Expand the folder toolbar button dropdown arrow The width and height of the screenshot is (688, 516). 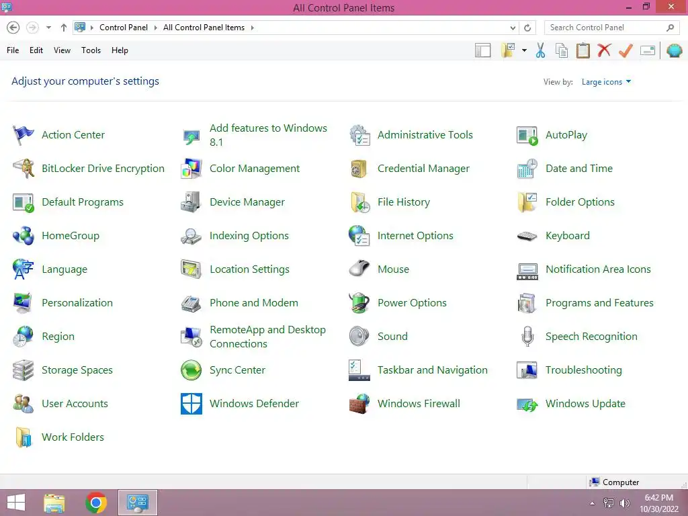coord(524,50)
